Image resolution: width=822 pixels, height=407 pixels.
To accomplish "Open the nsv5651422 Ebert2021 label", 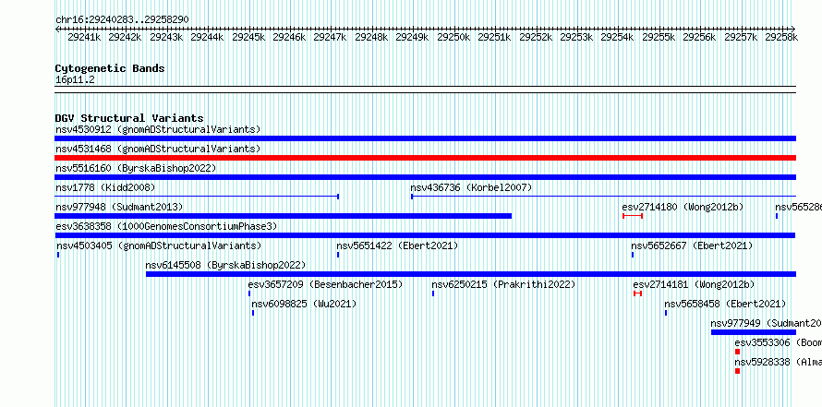I will click(x=397, y=245).
